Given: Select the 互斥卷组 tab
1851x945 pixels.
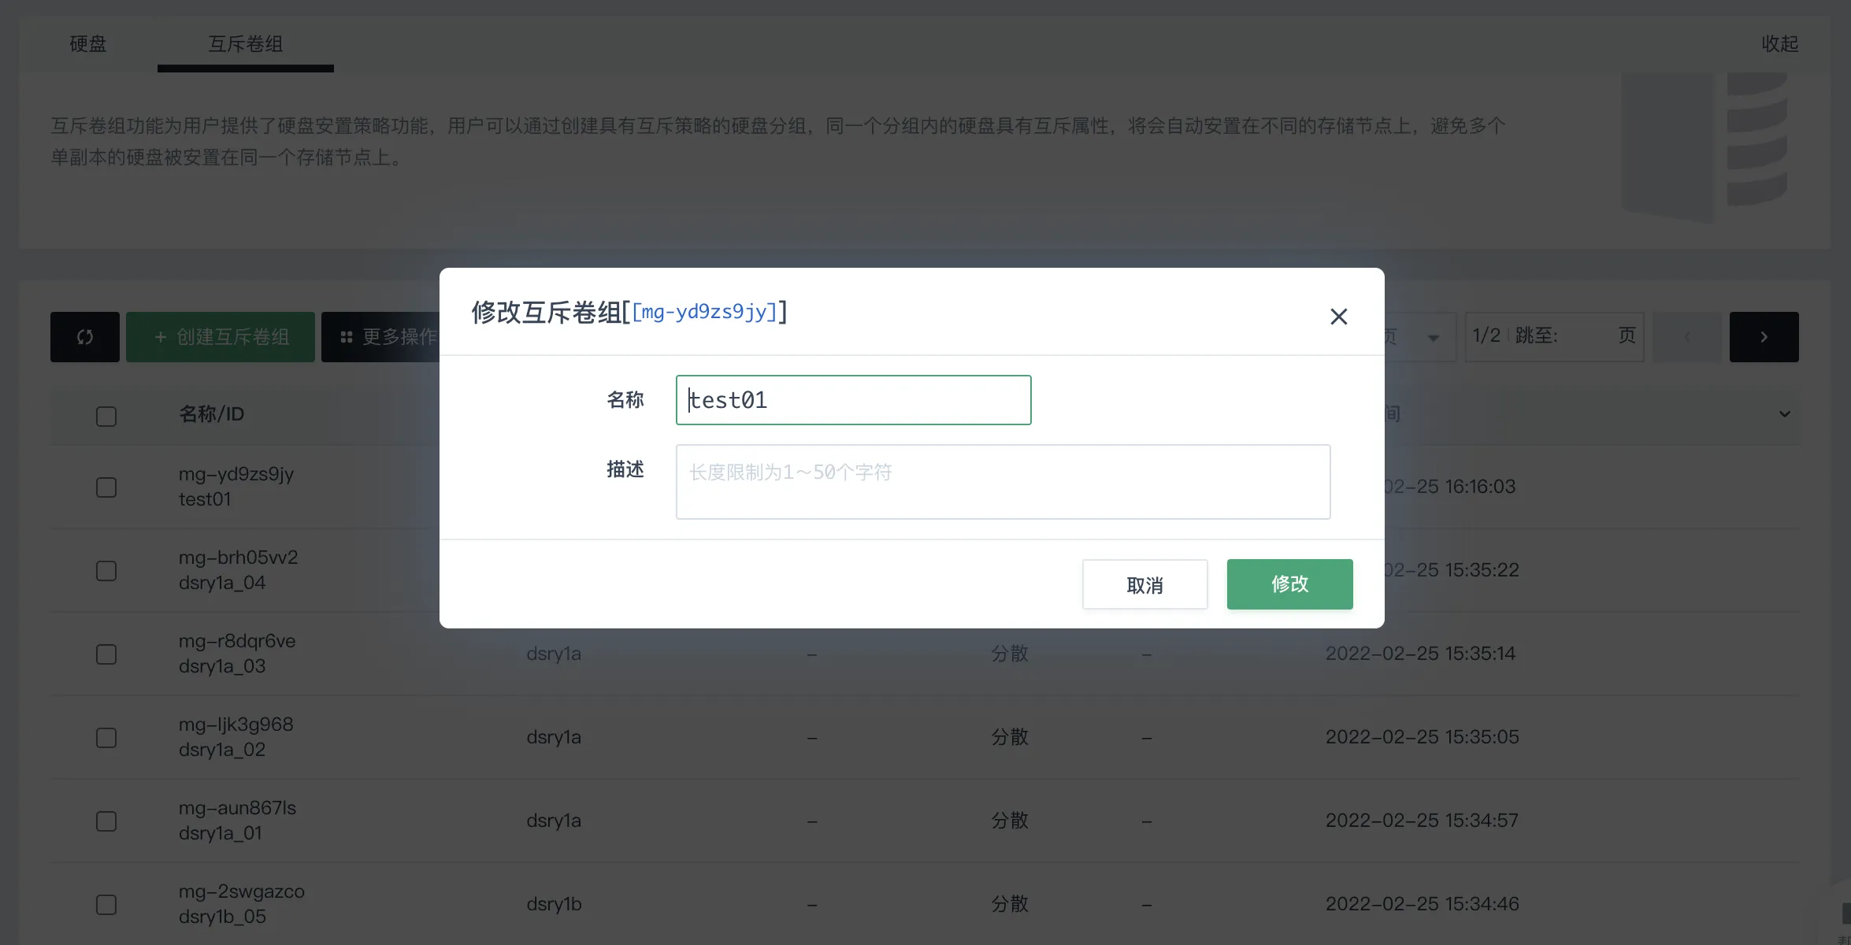Looking at the screenshot, I should [245, 44].
